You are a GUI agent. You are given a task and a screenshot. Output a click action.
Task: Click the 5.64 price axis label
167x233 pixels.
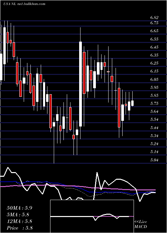click(x=154, y=112)
